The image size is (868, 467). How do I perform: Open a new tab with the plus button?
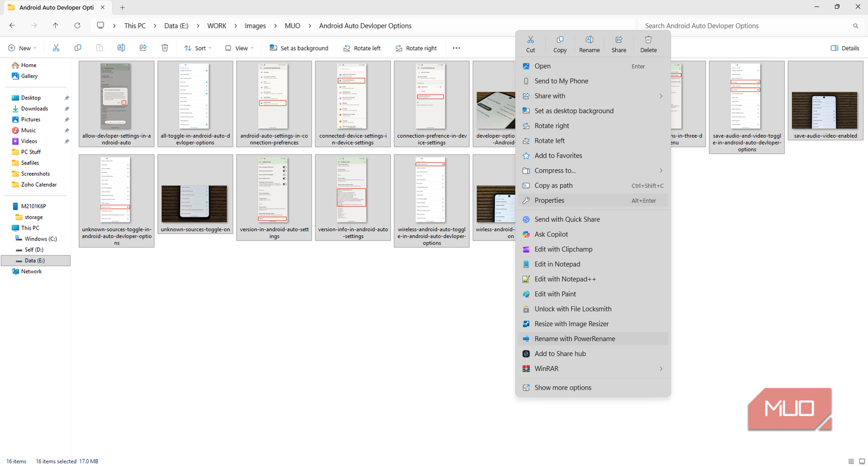[122, 8]
